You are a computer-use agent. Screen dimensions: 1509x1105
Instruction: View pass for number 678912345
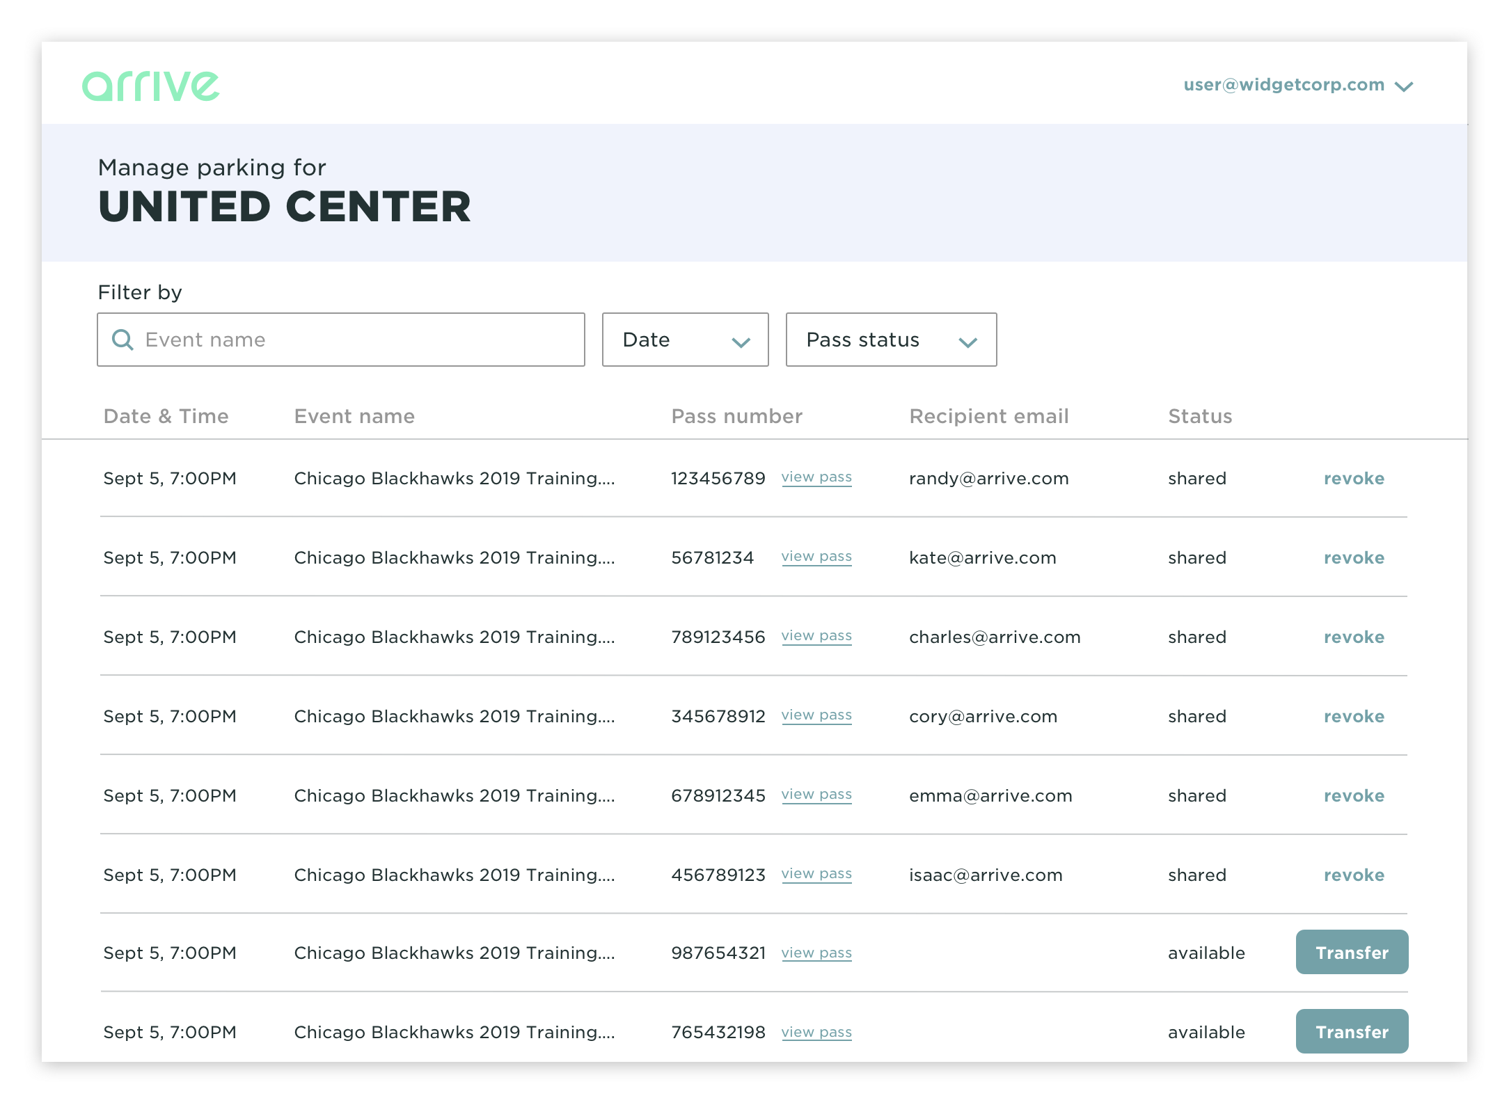[816, 795]
